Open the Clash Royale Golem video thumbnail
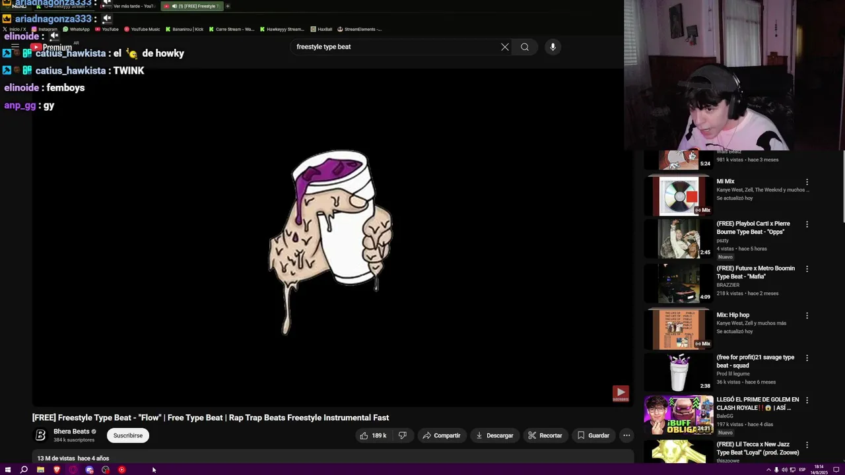 click(x=679, y=415)
